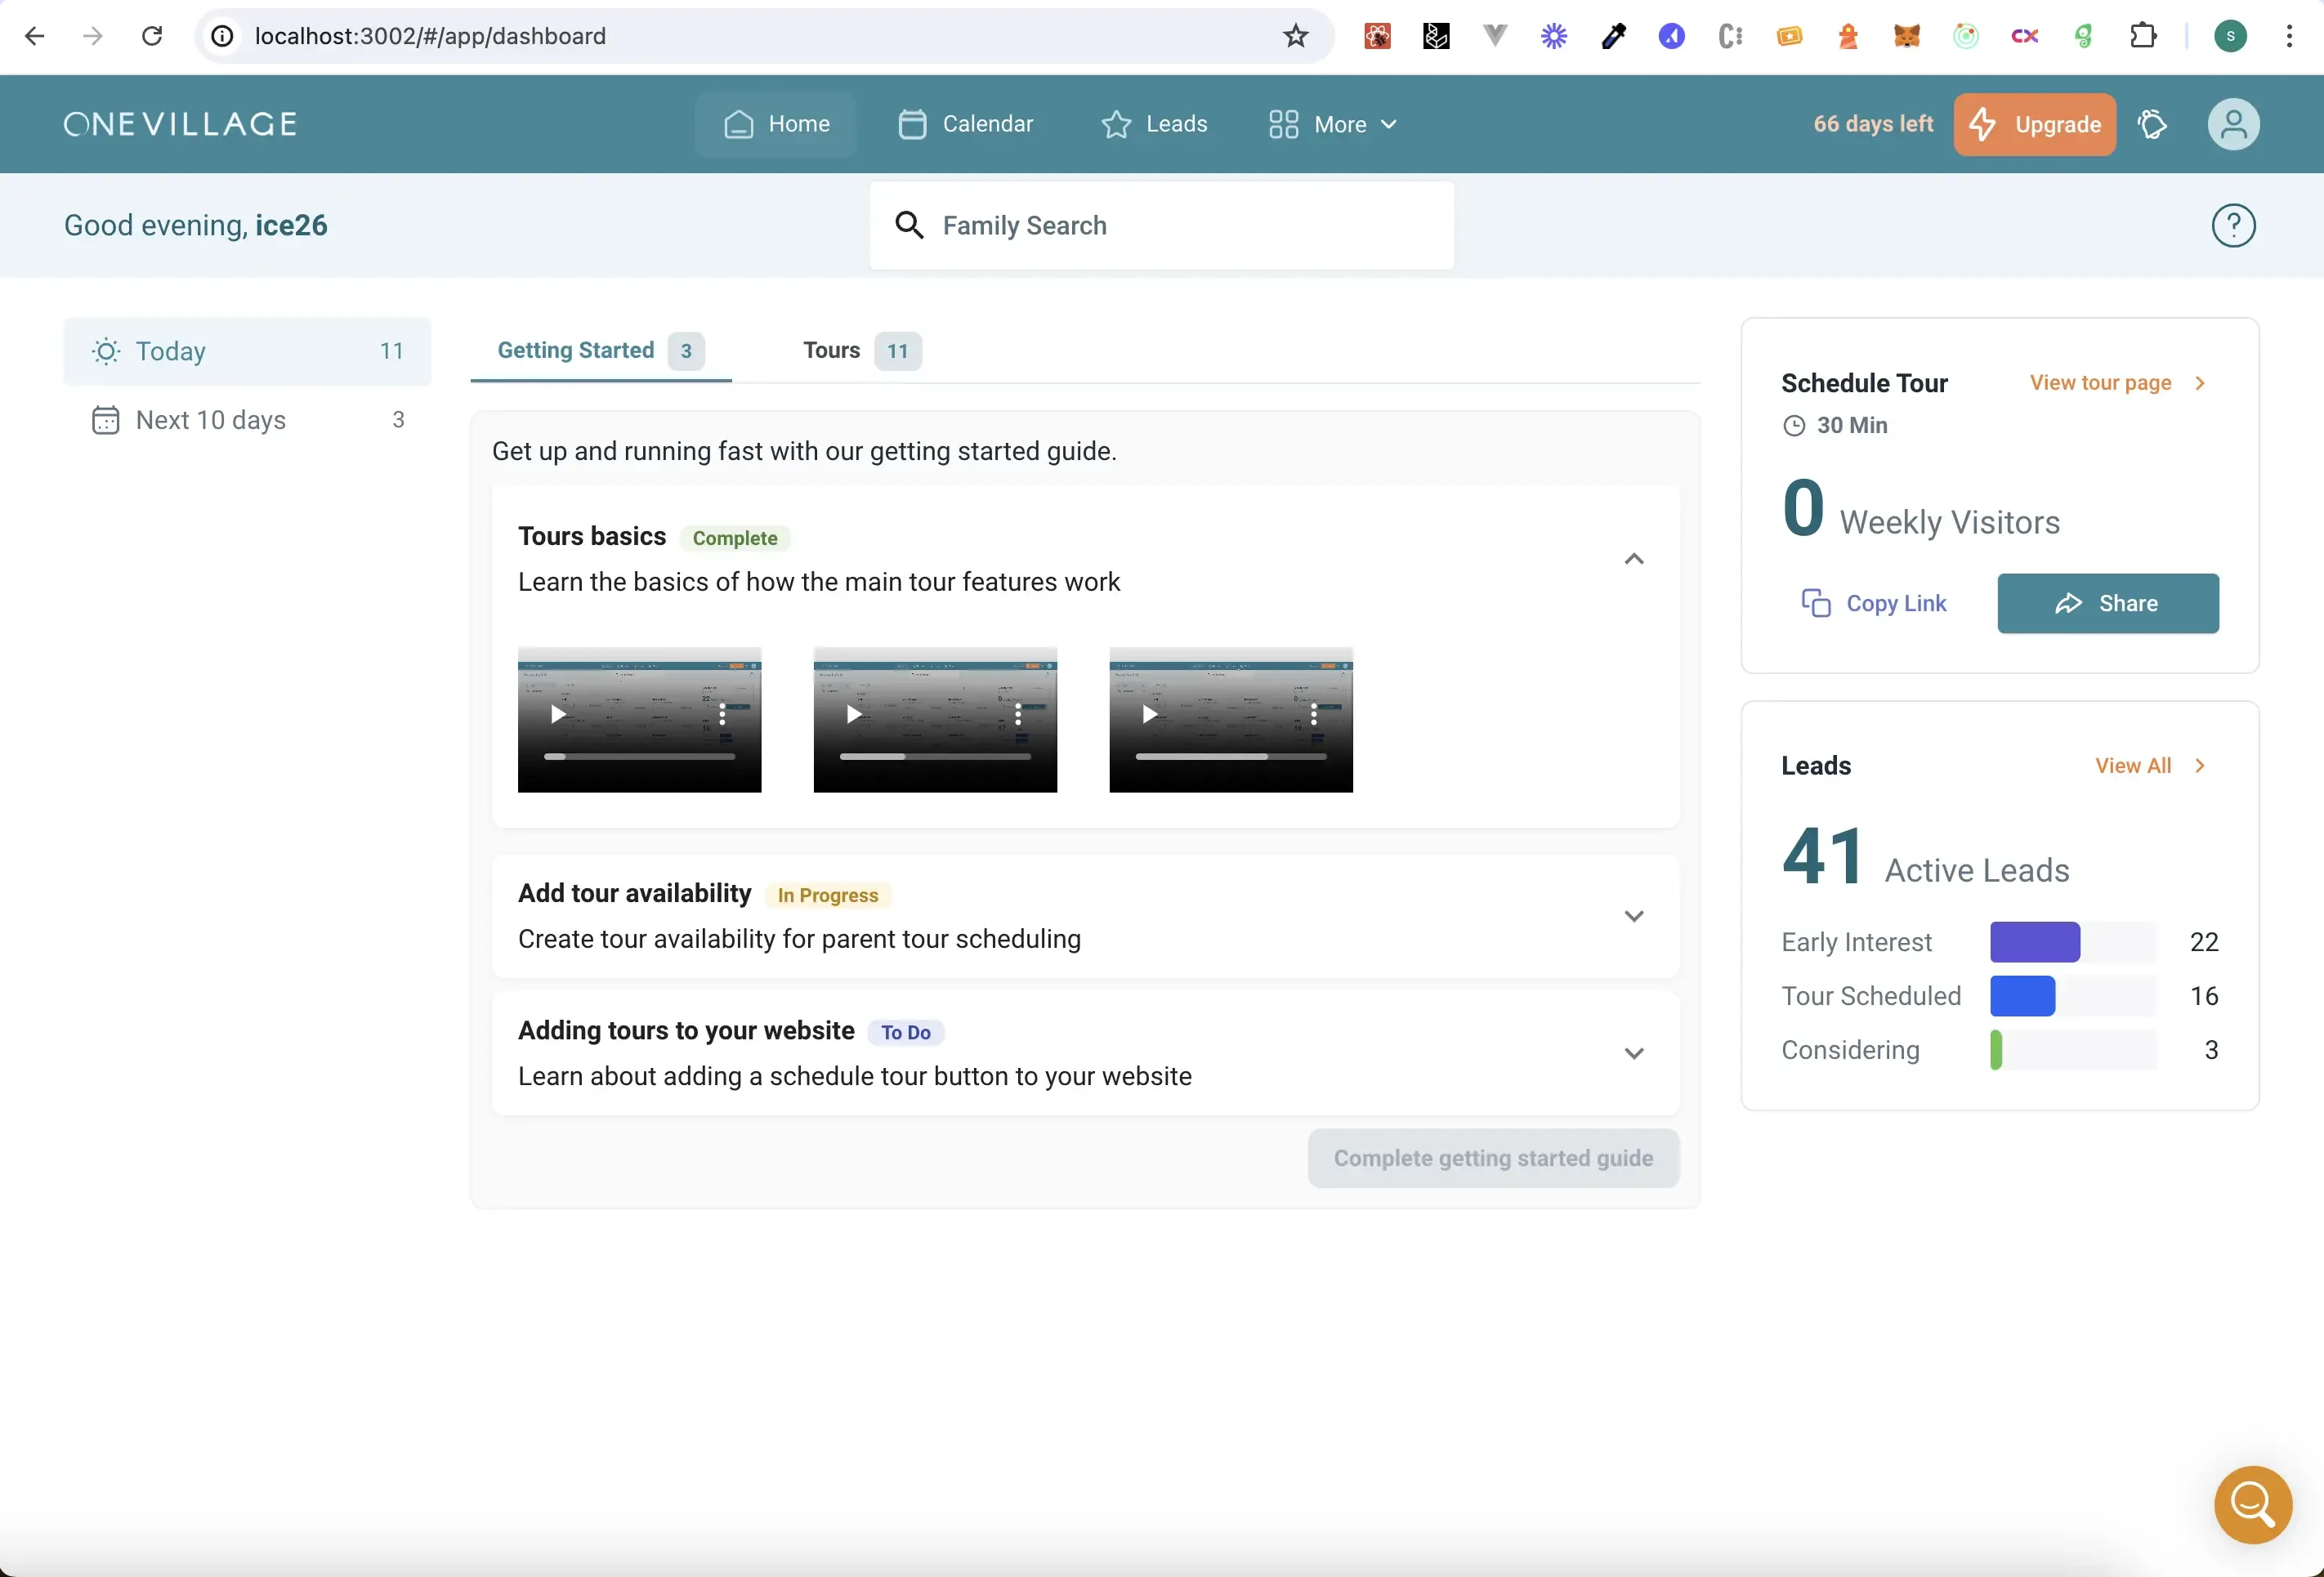2324x1577 pixels.
Task: Bookmark page with the star icon
Action: [x=1295, y=37]
